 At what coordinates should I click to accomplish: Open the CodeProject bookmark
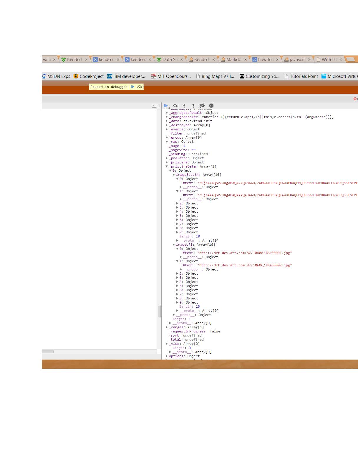click(89, 76)
